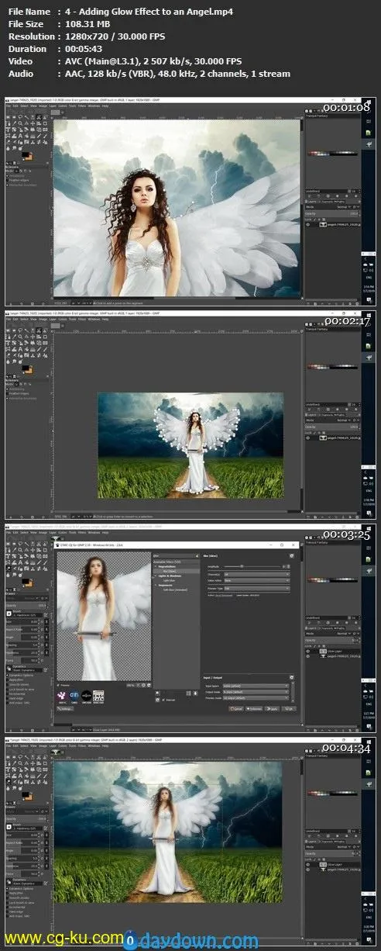381x951 pixels.
Task: Click OK in the G'MIC dialog
Action: click(290, 708)
